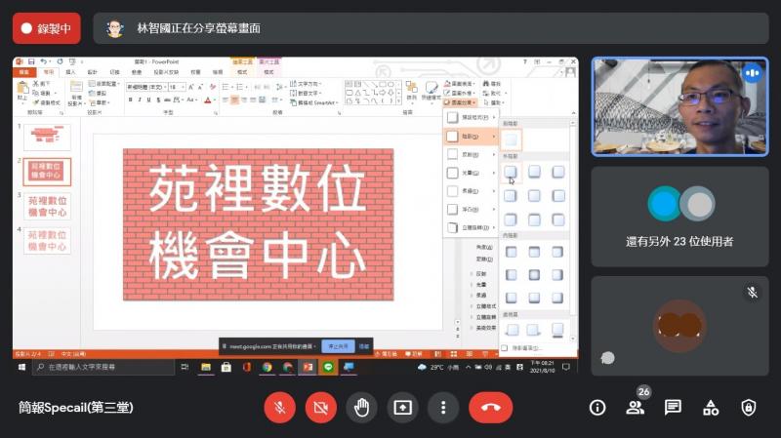Open the meeting details info icon

597,408
